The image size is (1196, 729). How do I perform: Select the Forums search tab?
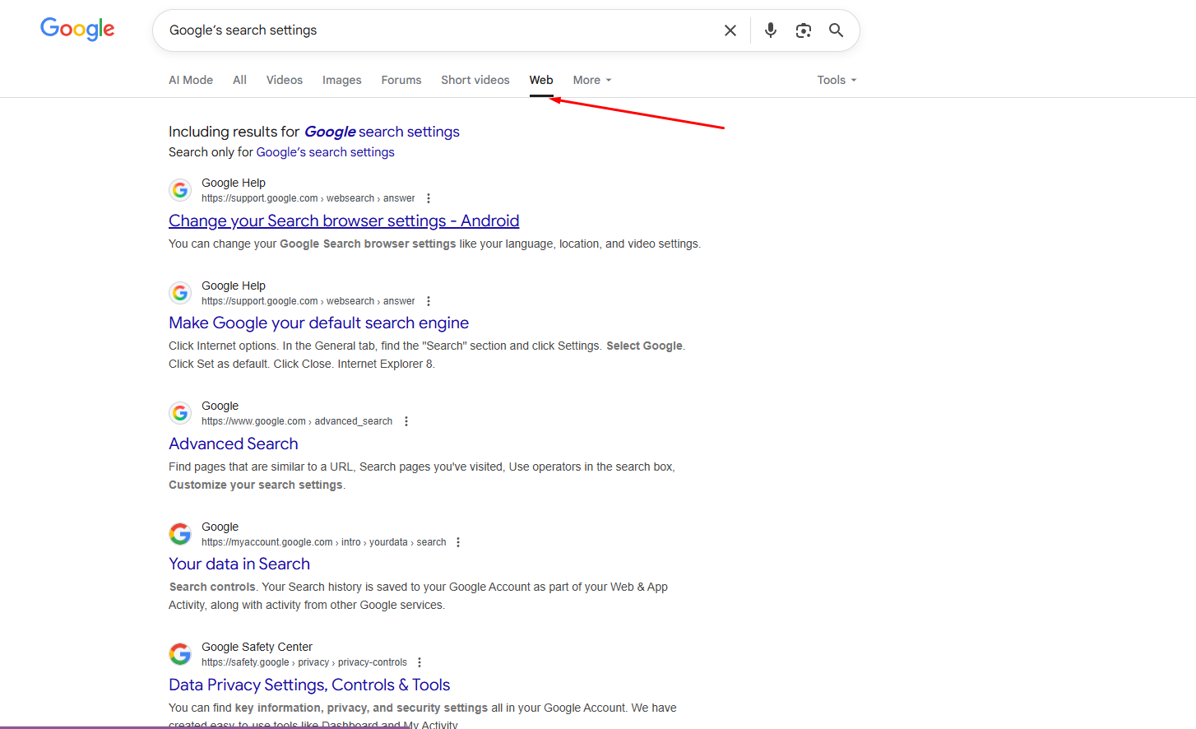click(401, 80)
